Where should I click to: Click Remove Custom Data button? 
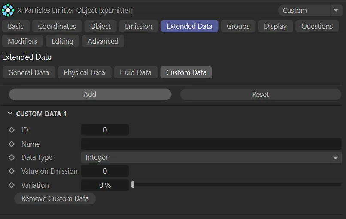click(55, 198)
